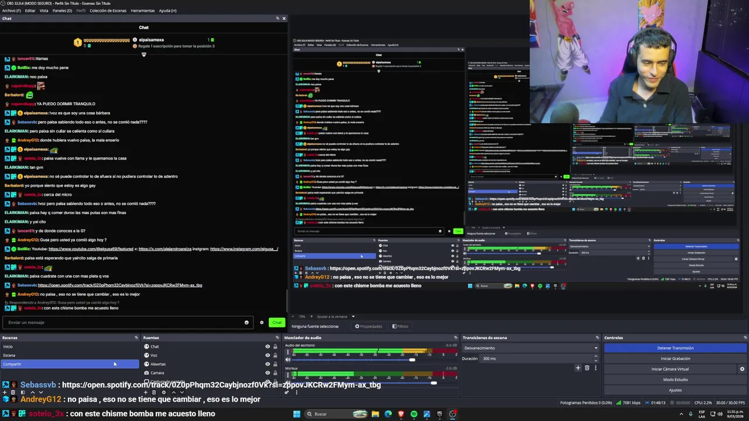Toggle lock on the Voz source
Screen dimensions: 749x421
tap(275, 355)
